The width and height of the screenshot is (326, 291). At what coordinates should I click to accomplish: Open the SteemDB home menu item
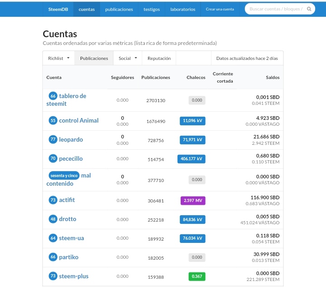[x=58, y=9]
